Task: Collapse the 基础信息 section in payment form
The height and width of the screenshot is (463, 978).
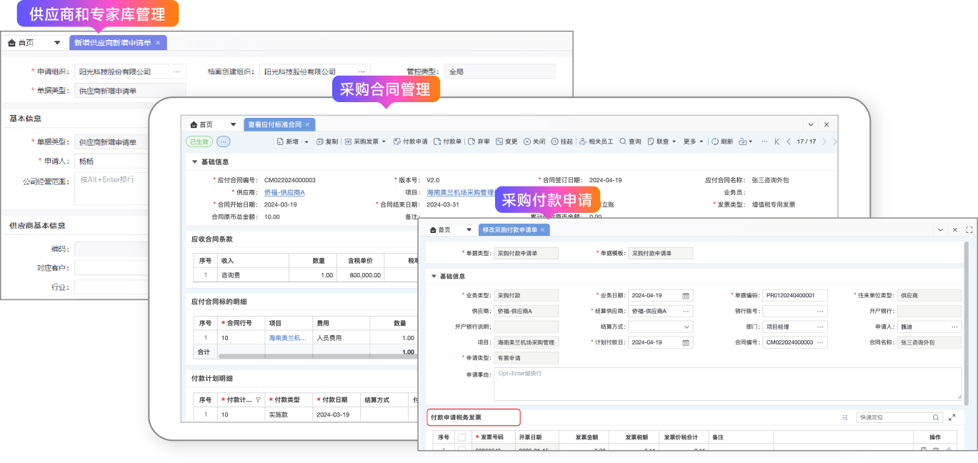Action: click(x=433, y=277)
